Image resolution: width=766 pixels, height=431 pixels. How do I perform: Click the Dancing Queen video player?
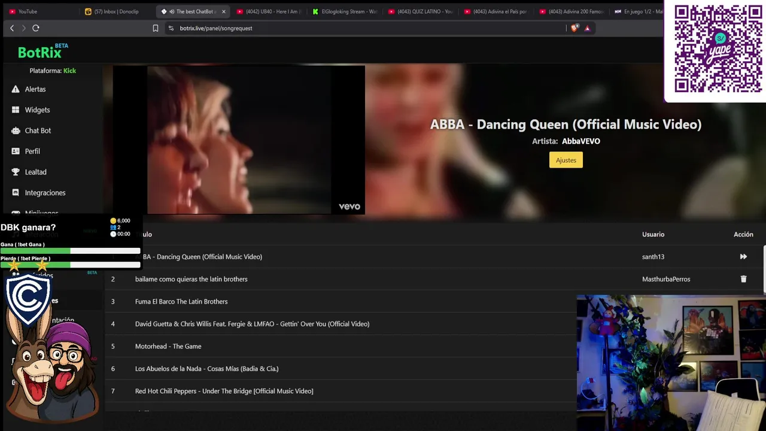(x=239, y=139)
